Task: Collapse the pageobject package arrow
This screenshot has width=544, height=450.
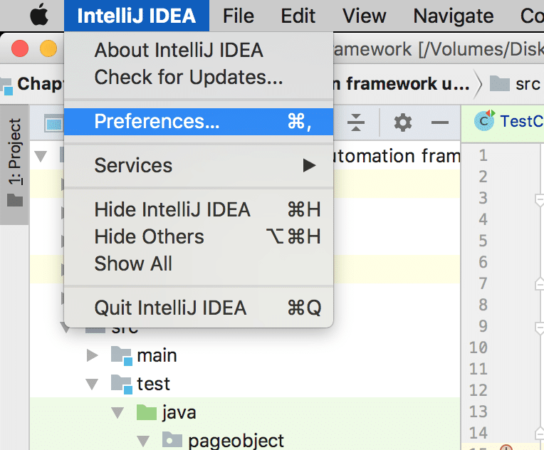Action: tap(143, 441)
